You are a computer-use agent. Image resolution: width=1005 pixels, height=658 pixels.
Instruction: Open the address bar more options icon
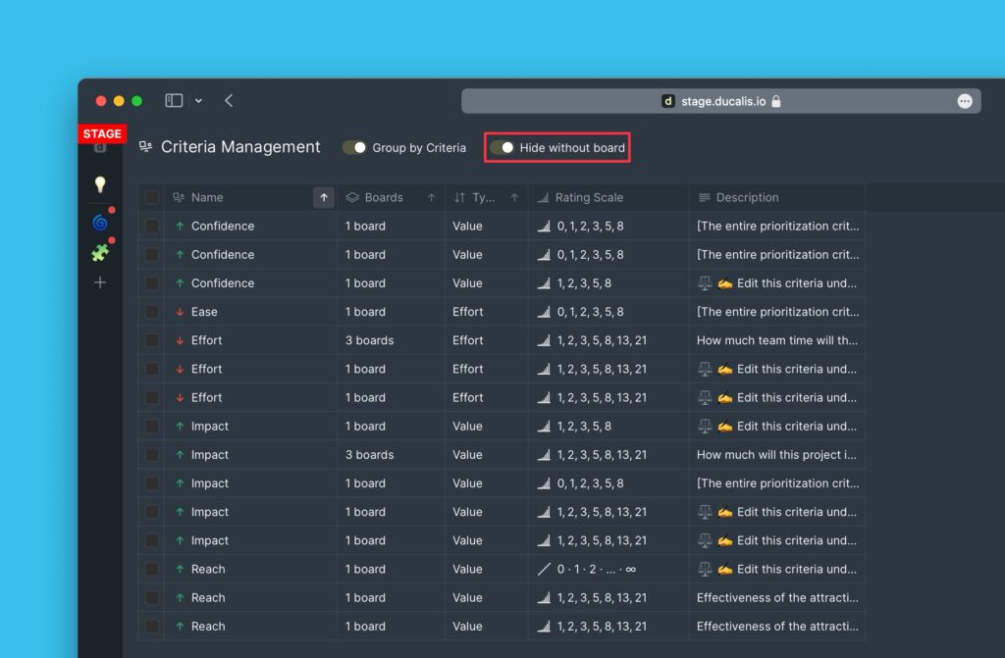(964, 101)
